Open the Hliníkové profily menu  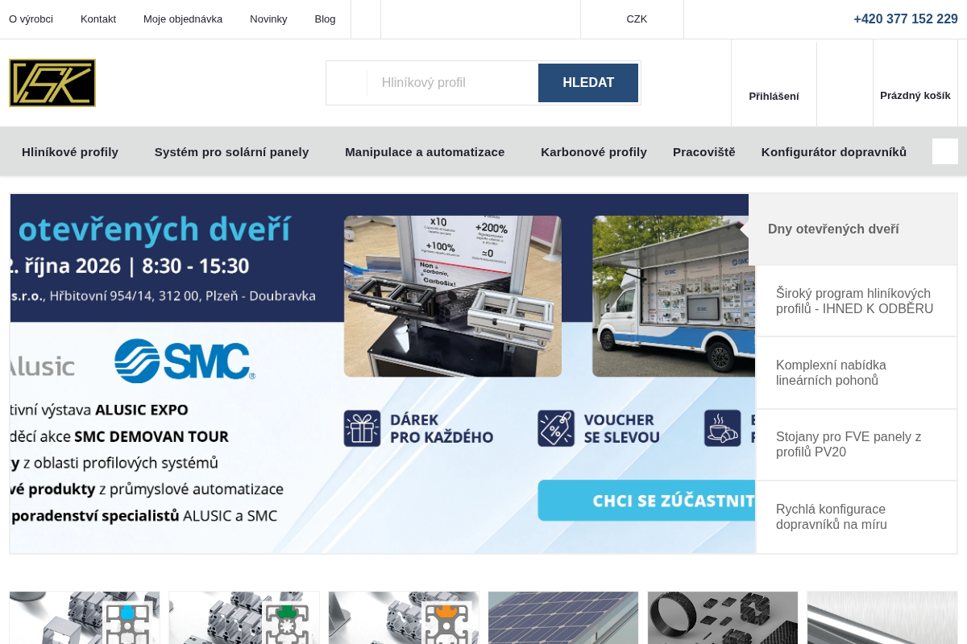[x=70, y=151]
